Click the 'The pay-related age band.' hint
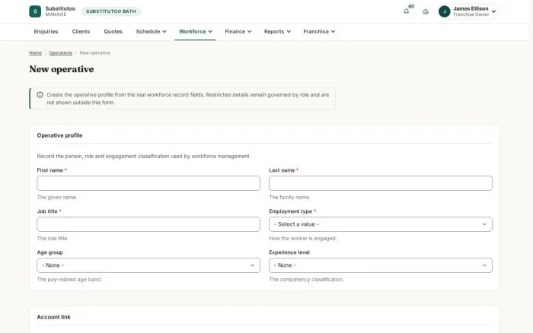The height and width of the screenshot is (333, 533). 69,279
